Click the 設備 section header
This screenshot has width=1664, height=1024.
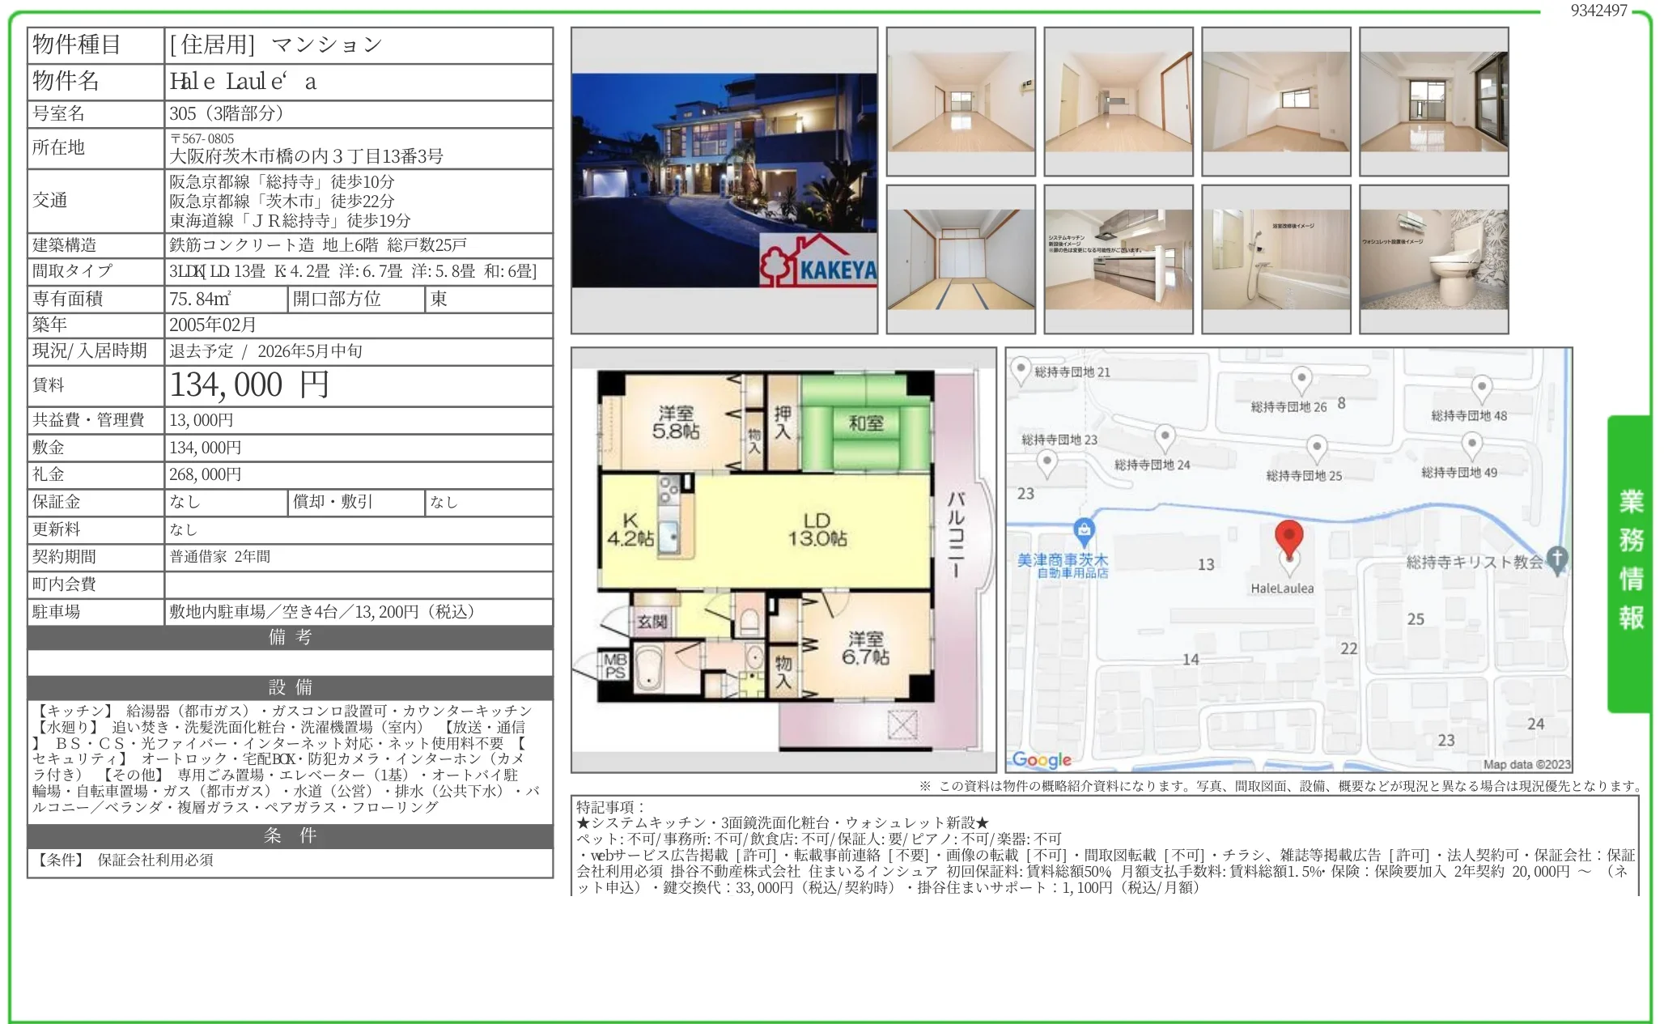click(291, 687)
